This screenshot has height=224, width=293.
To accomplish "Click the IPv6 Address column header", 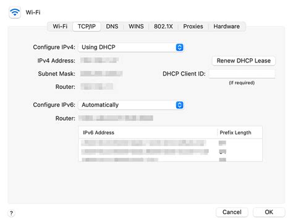I will [148, 132].
